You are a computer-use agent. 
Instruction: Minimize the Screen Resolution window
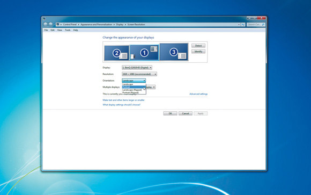pos(249,18)
